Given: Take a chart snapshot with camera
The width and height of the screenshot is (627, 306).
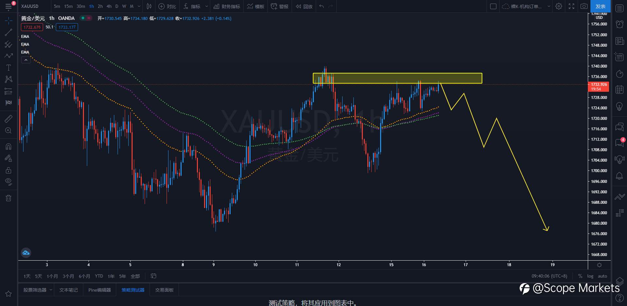Looking at the screenshot, I should point(584,6).
